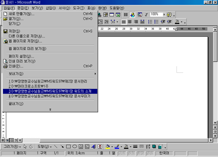This screenshot has height=157, width=218.
Task: Choose 열기(O)... in File menu
Action: [x=50, y=19]
